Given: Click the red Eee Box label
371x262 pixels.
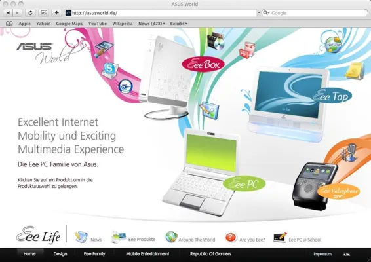Looking at the screenshot, I should 203,64.
